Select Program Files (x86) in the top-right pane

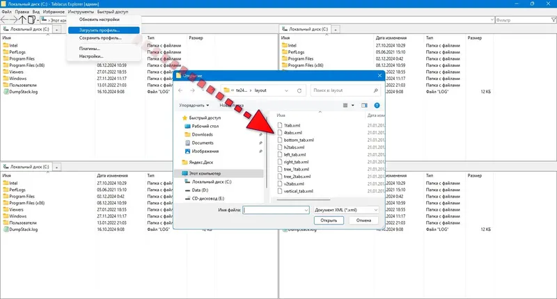click(x=306, y=65)
